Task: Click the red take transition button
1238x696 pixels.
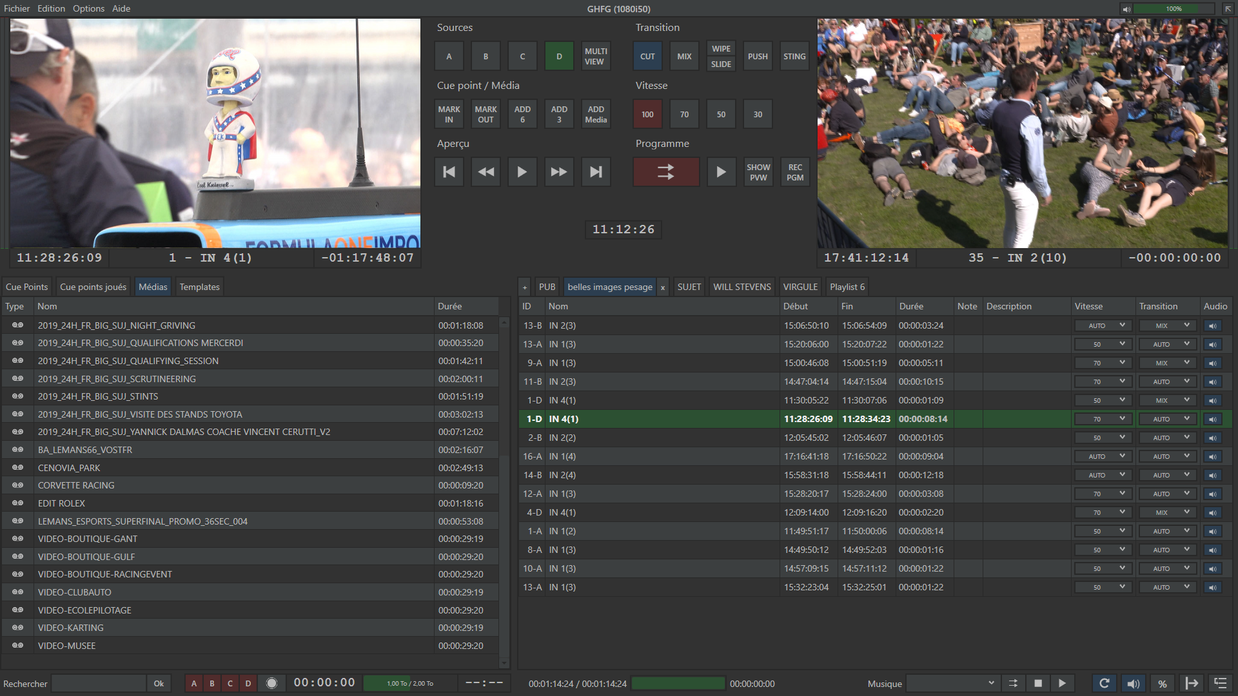Action: [665, 172]
